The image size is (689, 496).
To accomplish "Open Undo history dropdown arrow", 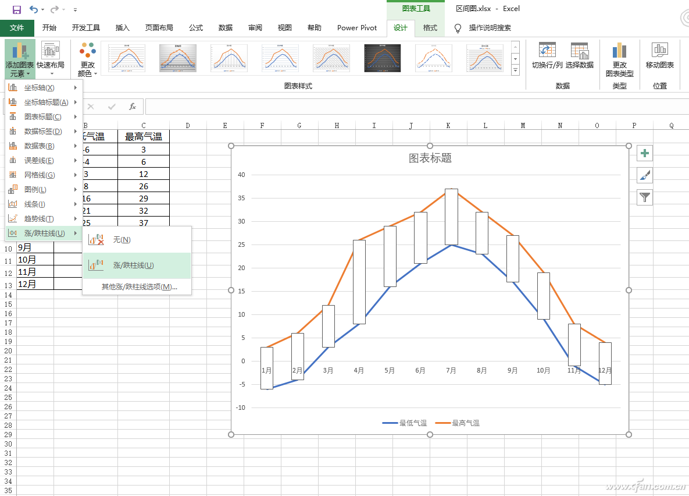I will tap(42, 10).
